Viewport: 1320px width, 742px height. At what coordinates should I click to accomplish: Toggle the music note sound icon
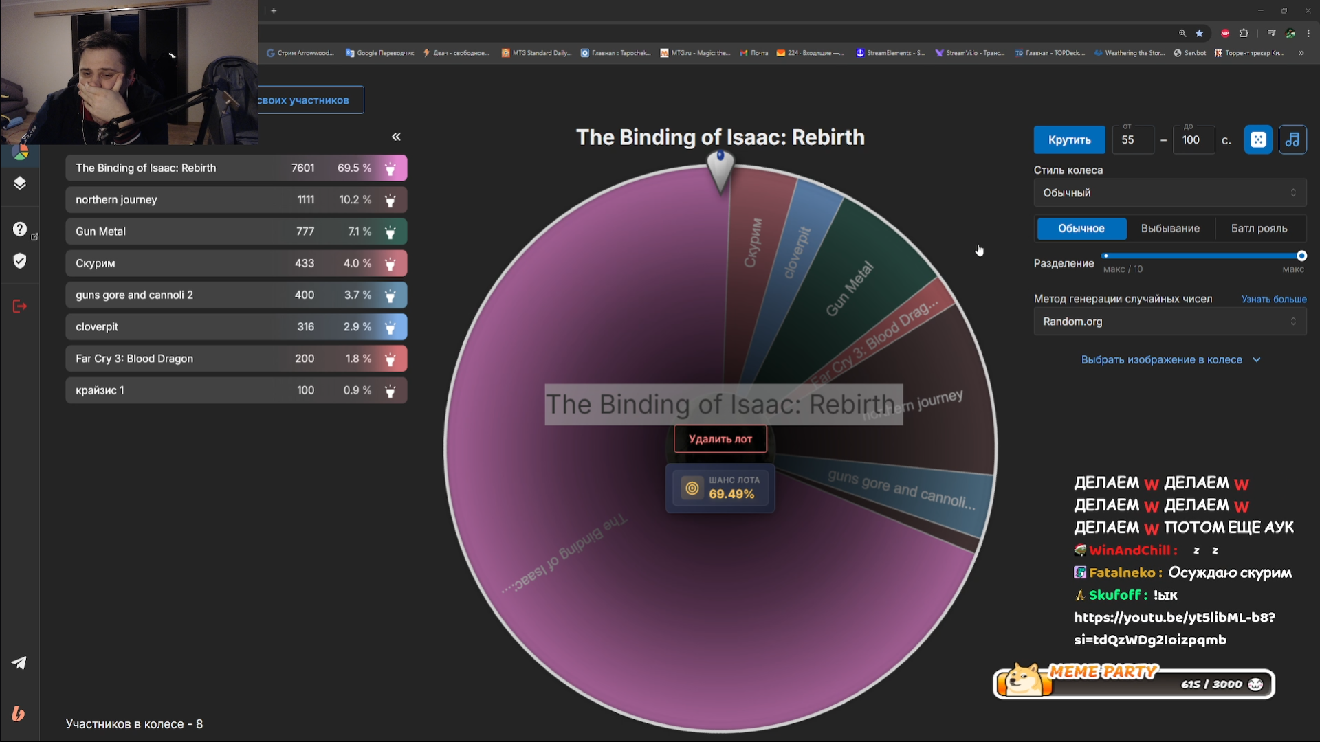(x=1292, y=139)
